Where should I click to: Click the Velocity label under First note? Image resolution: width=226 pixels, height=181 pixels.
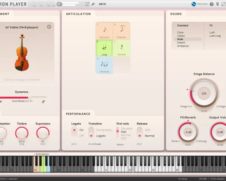tap(120, 144)
